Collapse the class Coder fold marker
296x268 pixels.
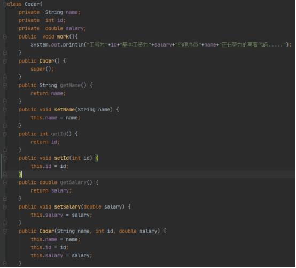click(5, 4)
